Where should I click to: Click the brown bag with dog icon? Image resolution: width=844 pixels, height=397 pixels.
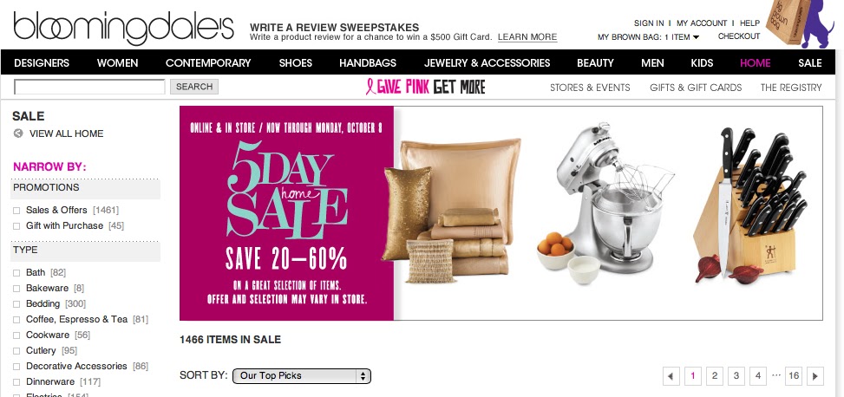(x=801, y=23)
